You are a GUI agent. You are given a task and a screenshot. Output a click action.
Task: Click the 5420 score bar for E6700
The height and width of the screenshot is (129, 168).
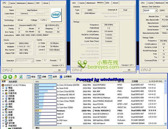[45, 91]
